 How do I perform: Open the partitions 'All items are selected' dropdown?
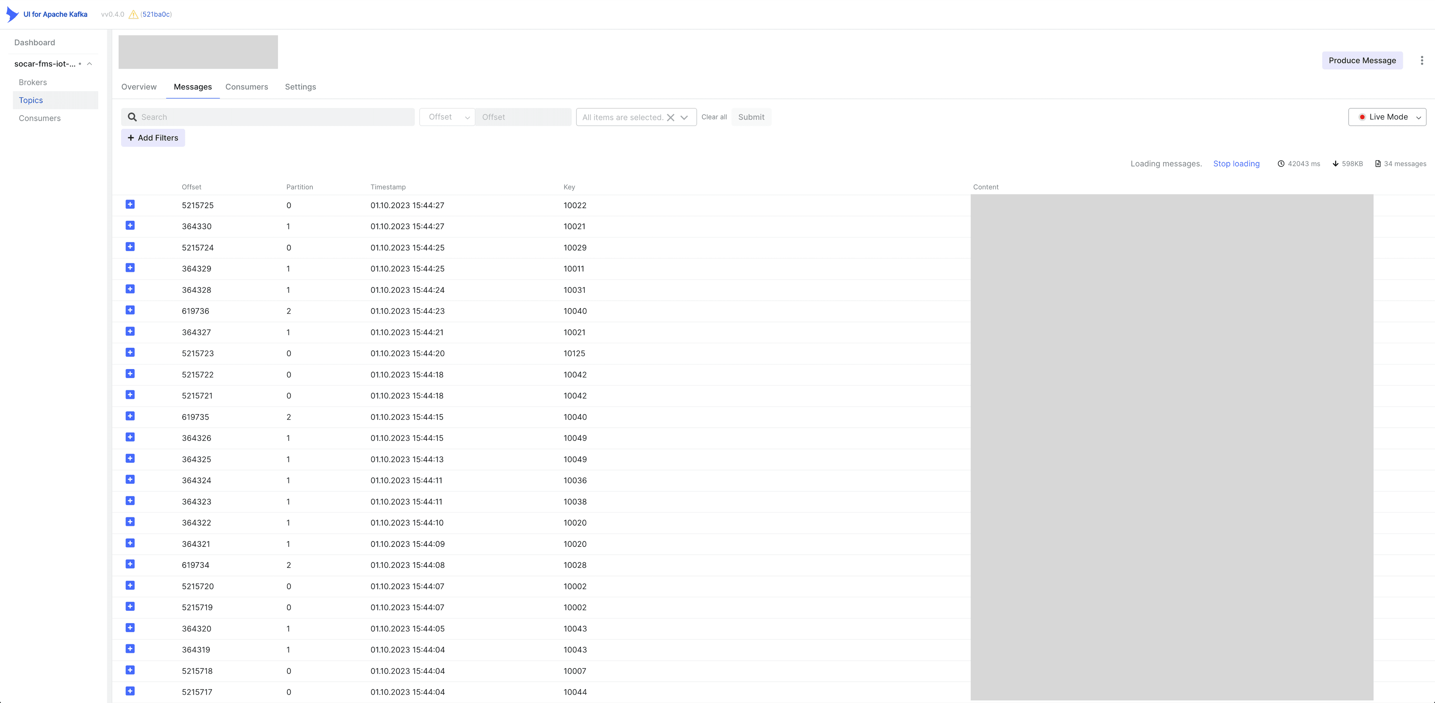point(636,117)
